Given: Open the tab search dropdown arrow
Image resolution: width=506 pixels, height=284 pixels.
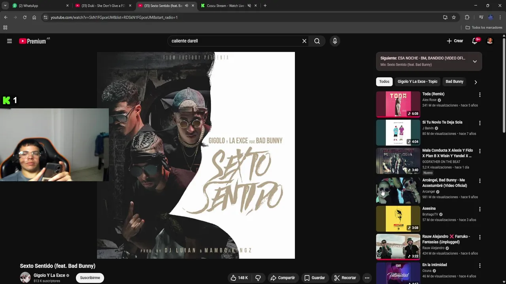Looking at the screenshot, I should [5, 6].
